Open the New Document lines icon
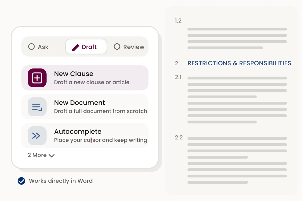 point(37,107)
